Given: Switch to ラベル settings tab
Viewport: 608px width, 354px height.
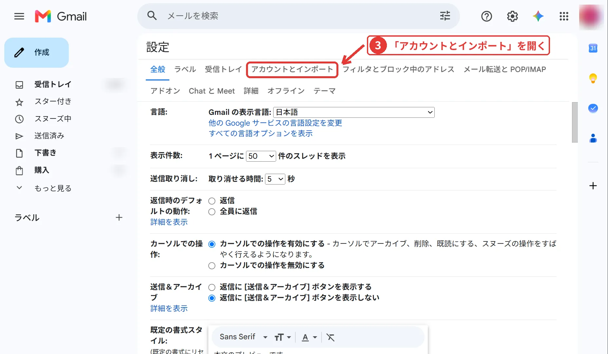Looking at the screenshot, I should click(x=185, y=69).
